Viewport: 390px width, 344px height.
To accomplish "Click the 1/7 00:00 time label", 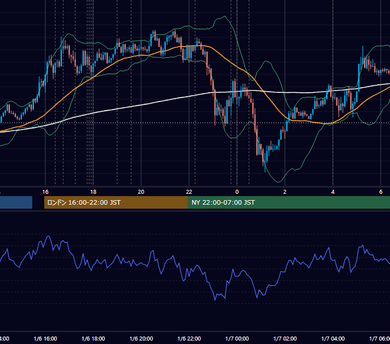I will [237, 338].
